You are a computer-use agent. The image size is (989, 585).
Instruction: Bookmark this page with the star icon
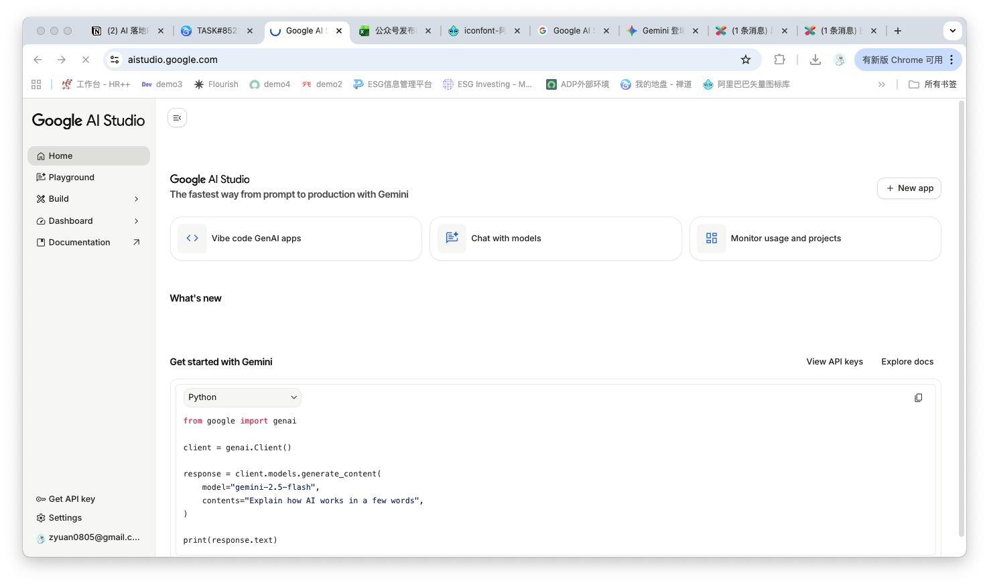[x=746, y=60]
